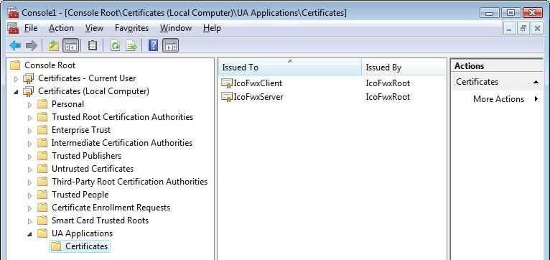Click the Back arrow toolbar icon
The width and height of the screenshot is (550, 260).
click(15, 46)
